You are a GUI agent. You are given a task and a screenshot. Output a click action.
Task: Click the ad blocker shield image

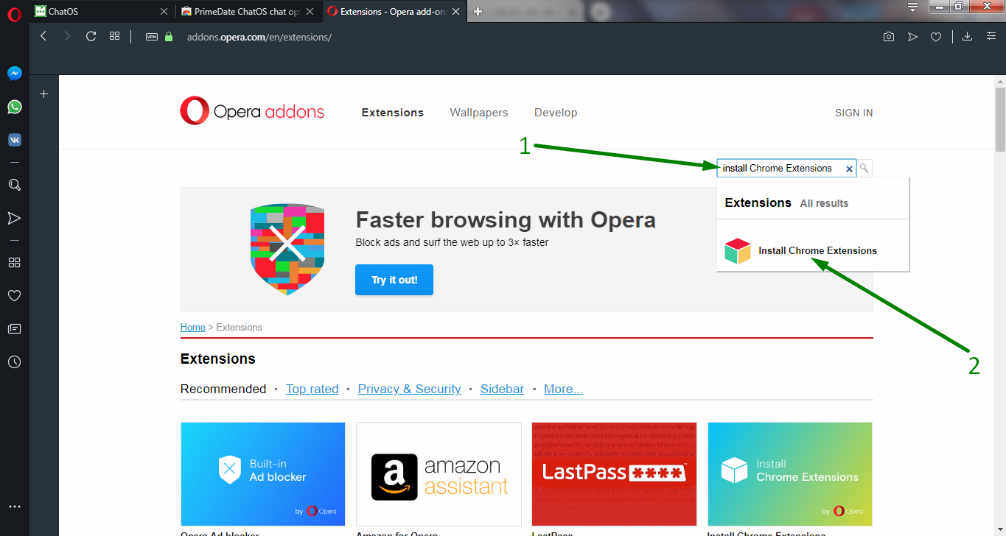pos(287,249)
